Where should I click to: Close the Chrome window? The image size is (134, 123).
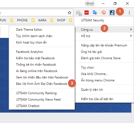pyautogui.click(x=127, y=3)
